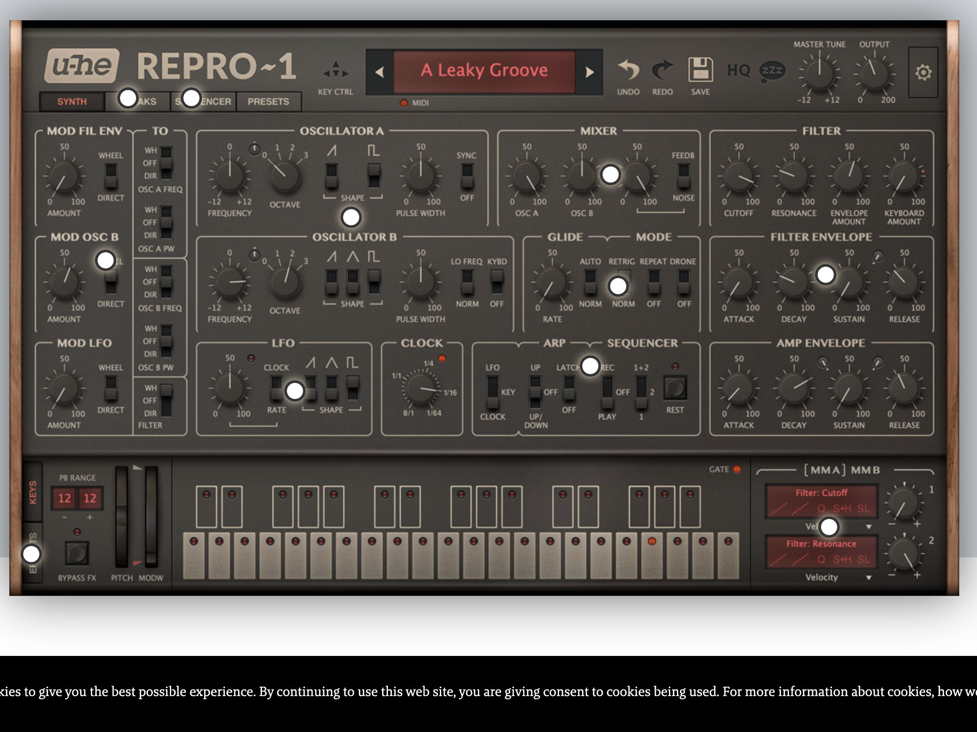Image resolution: width=977 pixels, height=732 pixels.
Task: Click the Undo arrow icon
Action: pyautogui.click(x=628, y=70)
